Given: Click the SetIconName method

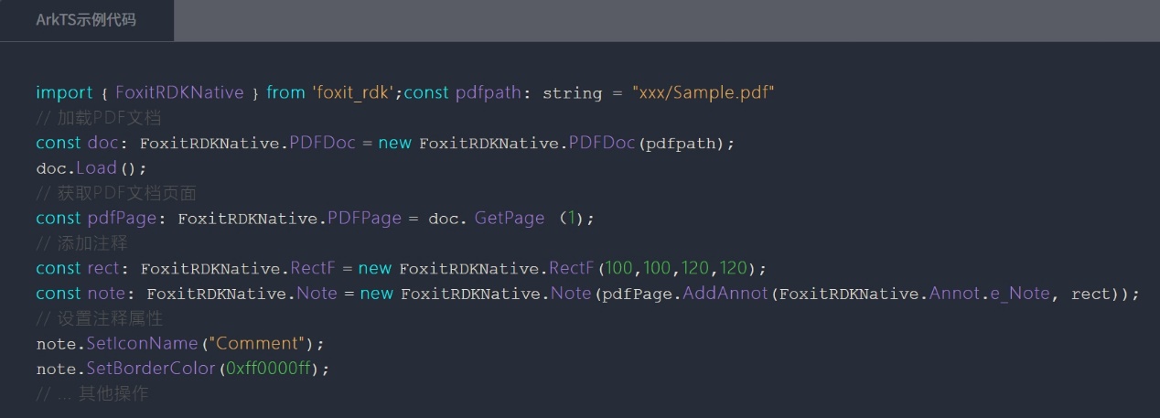Looking at the screenshot, I should point(143,344).
